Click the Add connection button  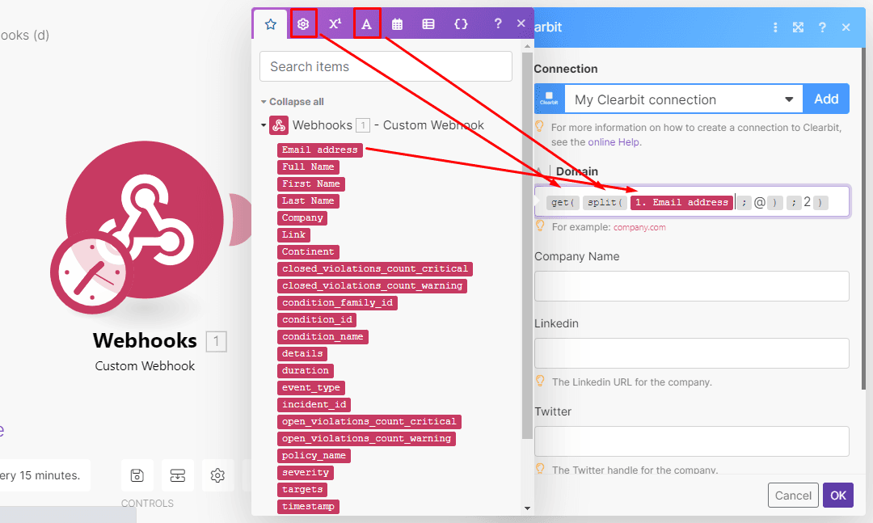[x=825, y=99]
